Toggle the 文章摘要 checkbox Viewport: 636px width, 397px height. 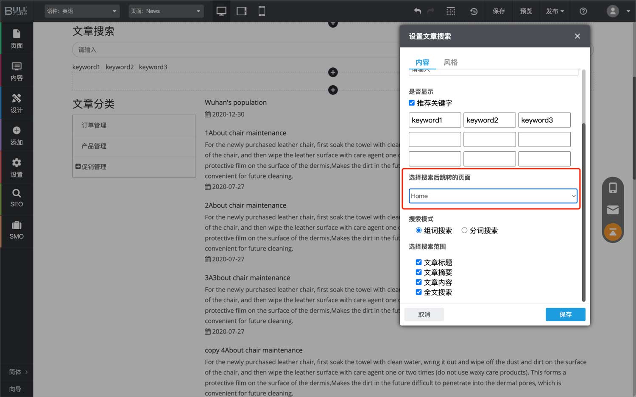(x=418, y=272)
